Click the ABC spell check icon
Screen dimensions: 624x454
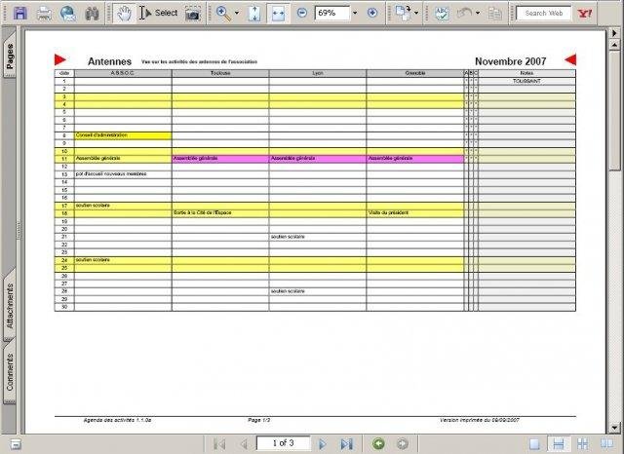click(x=442, y=14)
